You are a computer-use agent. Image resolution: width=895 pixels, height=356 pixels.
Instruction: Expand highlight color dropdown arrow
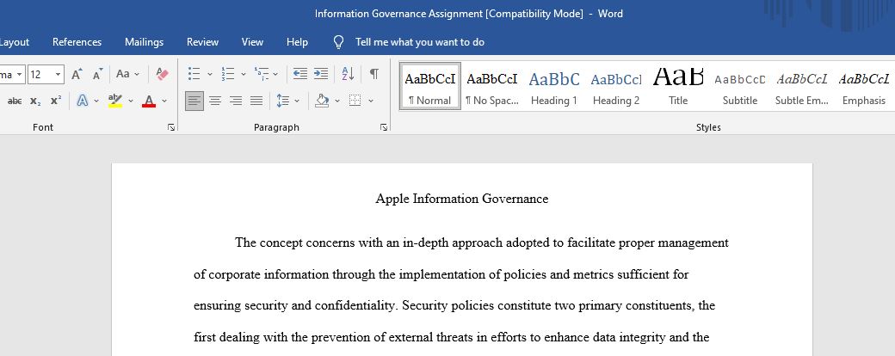point(130,101)
